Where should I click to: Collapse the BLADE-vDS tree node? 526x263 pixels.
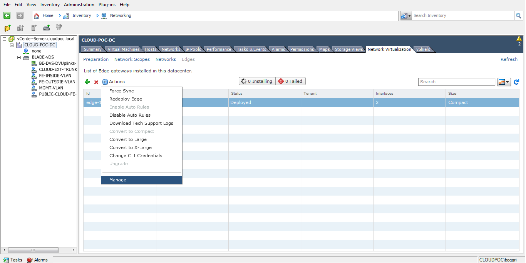pos(19,57)
